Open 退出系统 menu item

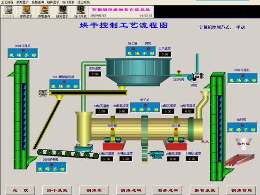click(x=84, y=2)
